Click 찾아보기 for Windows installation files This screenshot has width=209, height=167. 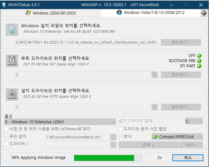(181, 42)
